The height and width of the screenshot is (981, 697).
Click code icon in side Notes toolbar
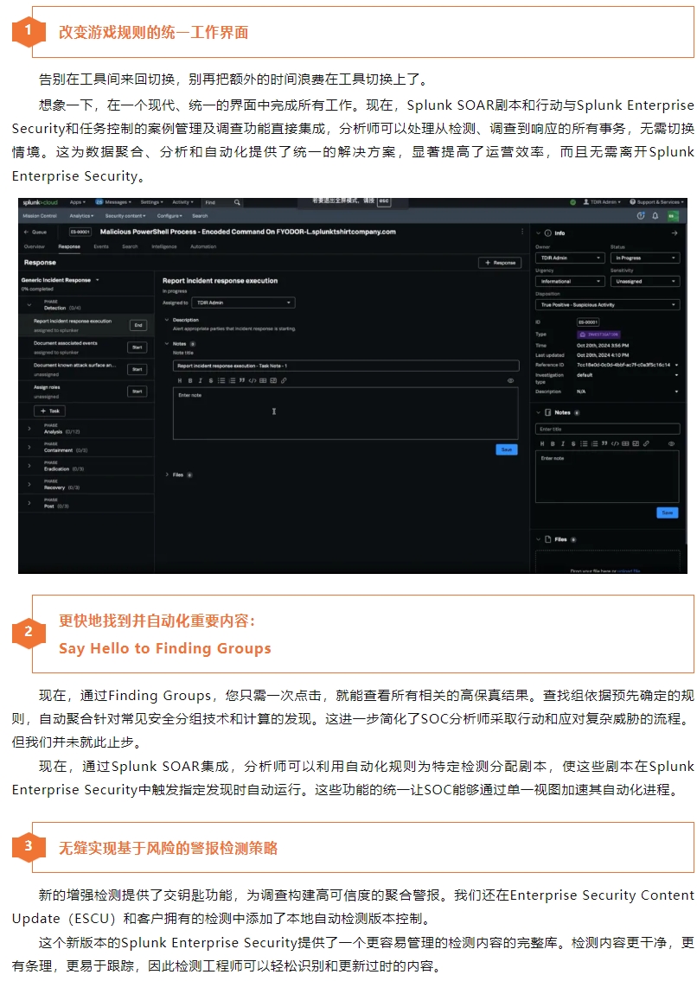[x=615, y=443]
